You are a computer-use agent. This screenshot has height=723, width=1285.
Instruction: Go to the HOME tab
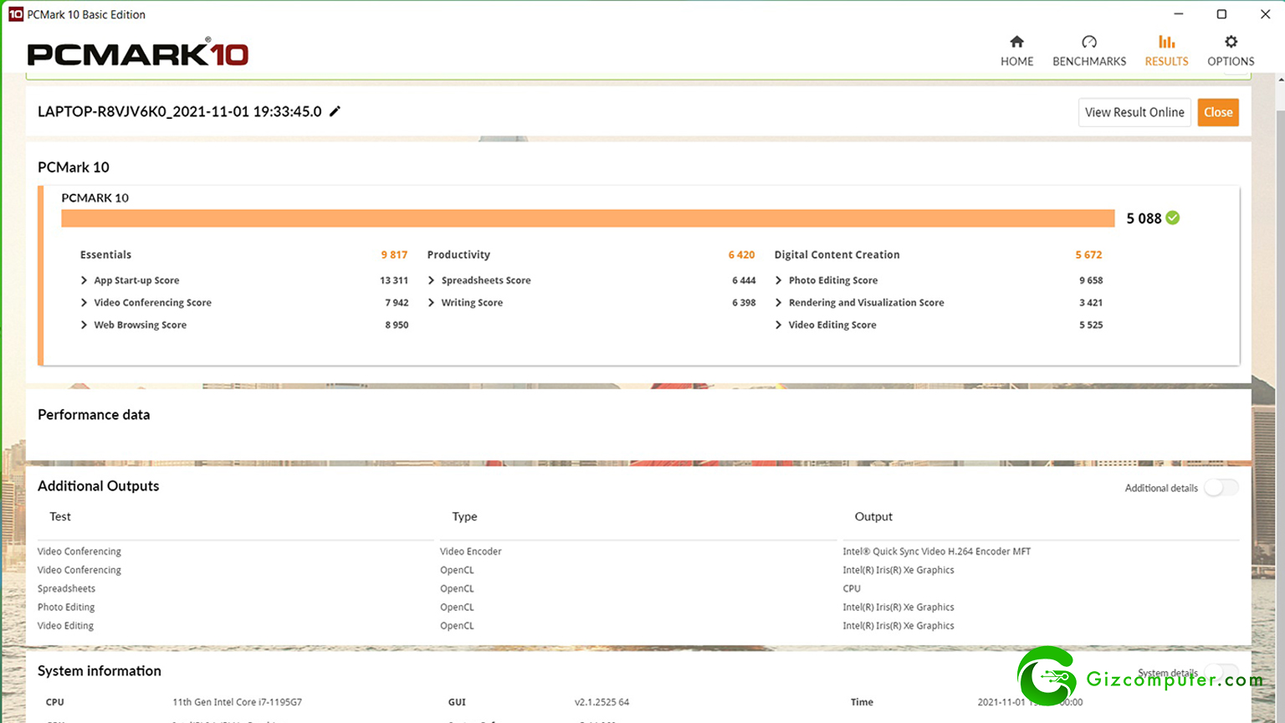[1016, 51]
